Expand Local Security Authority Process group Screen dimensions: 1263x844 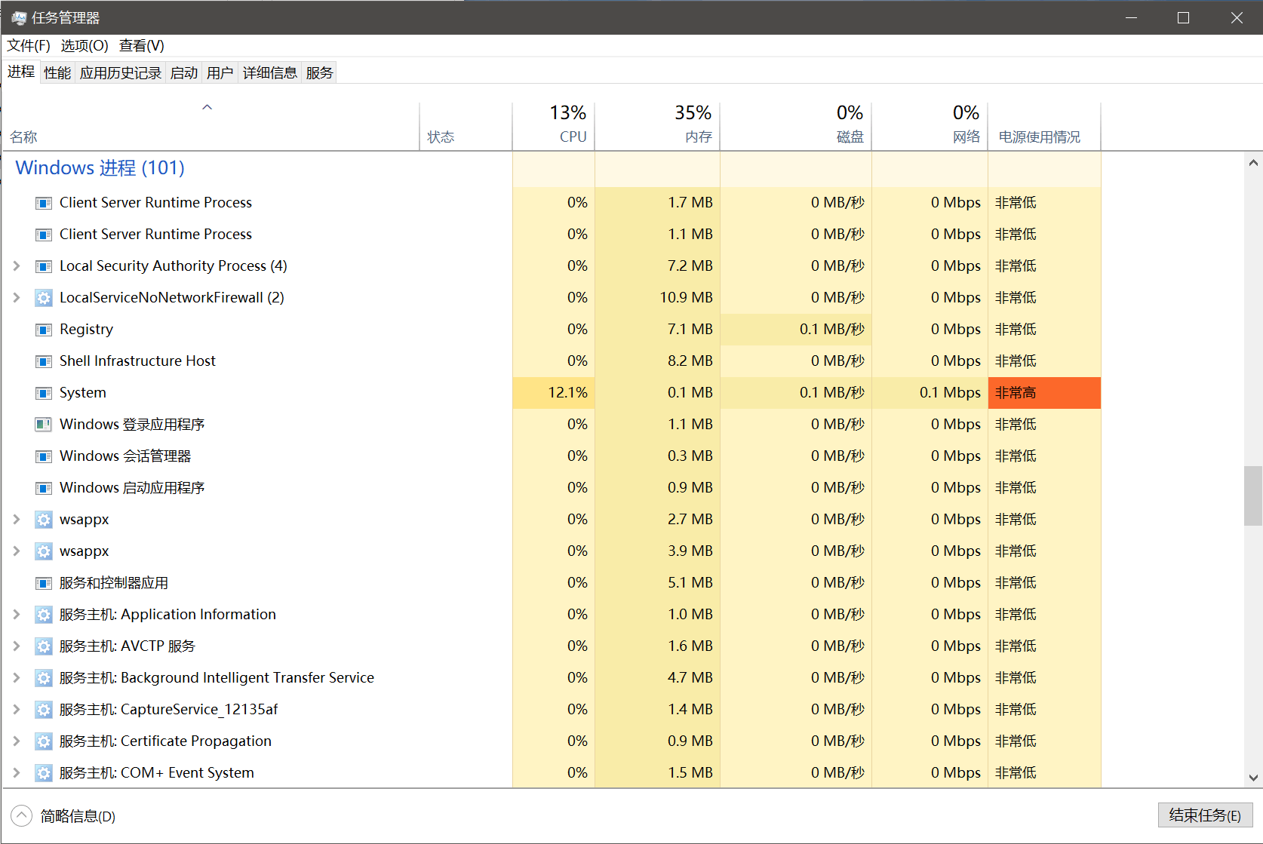pos(17,266)
